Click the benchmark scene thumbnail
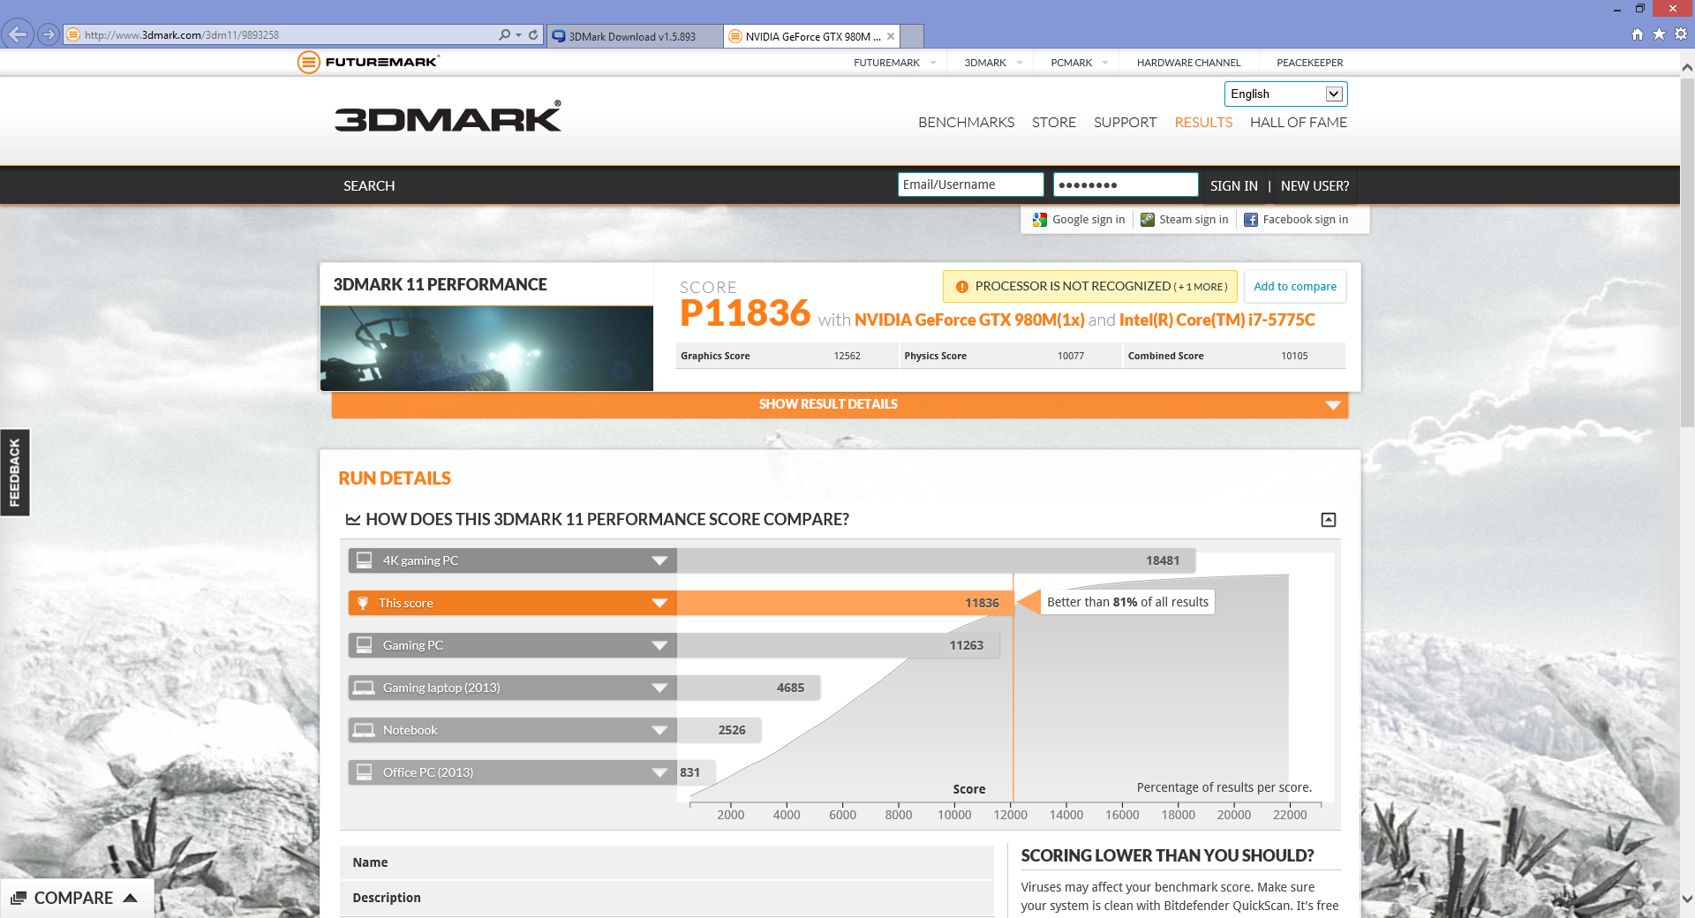1695x918 pixels. [486, 349]
